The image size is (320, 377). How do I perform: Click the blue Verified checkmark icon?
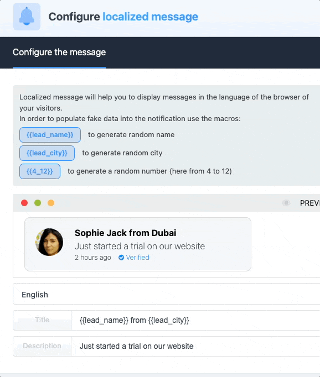pyautogui.click(x=121, y=258)
